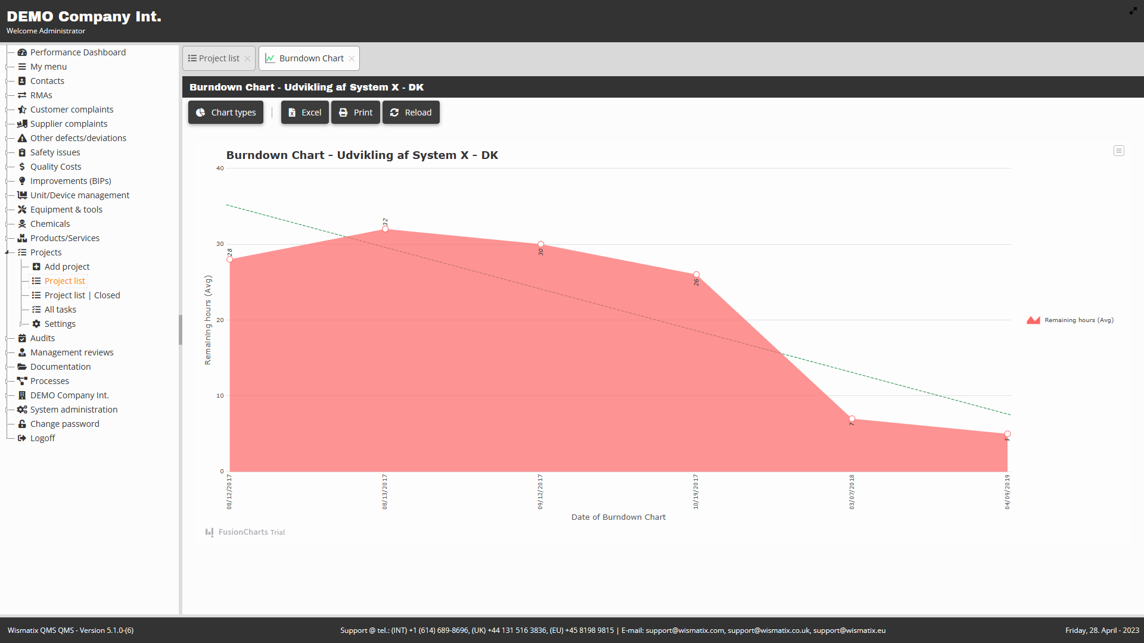Click the Quality Costs dollar icon

(22, 167)
